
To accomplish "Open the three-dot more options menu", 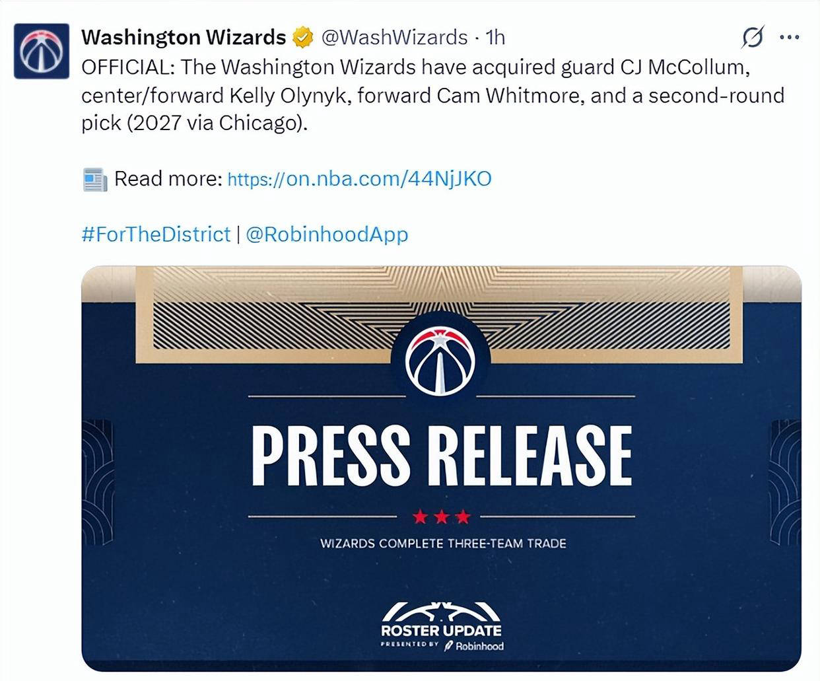I will tap(789, 38).
